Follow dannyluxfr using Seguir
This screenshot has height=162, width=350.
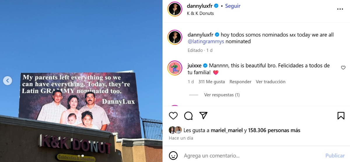pyautogui.click(x=233, y=6)
